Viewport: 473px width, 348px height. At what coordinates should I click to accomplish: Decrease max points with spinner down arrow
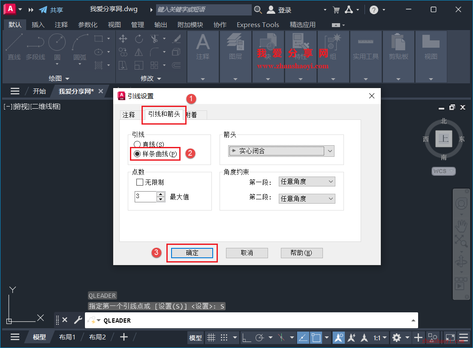161,199
